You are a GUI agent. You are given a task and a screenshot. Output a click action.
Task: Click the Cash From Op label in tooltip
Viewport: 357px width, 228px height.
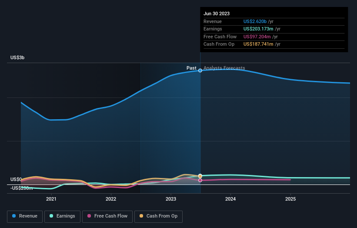click(x=219, y=44)
